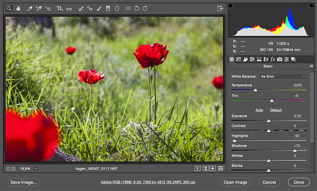Click the Shadows slider handle
The height and width of the screenshot is (191, 317).
(295, 151)
